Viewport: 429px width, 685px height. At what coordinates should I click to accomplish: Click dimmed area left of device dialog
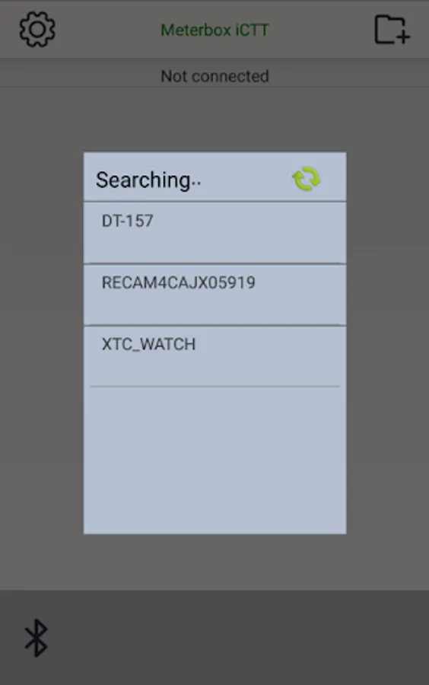[42, 343]
